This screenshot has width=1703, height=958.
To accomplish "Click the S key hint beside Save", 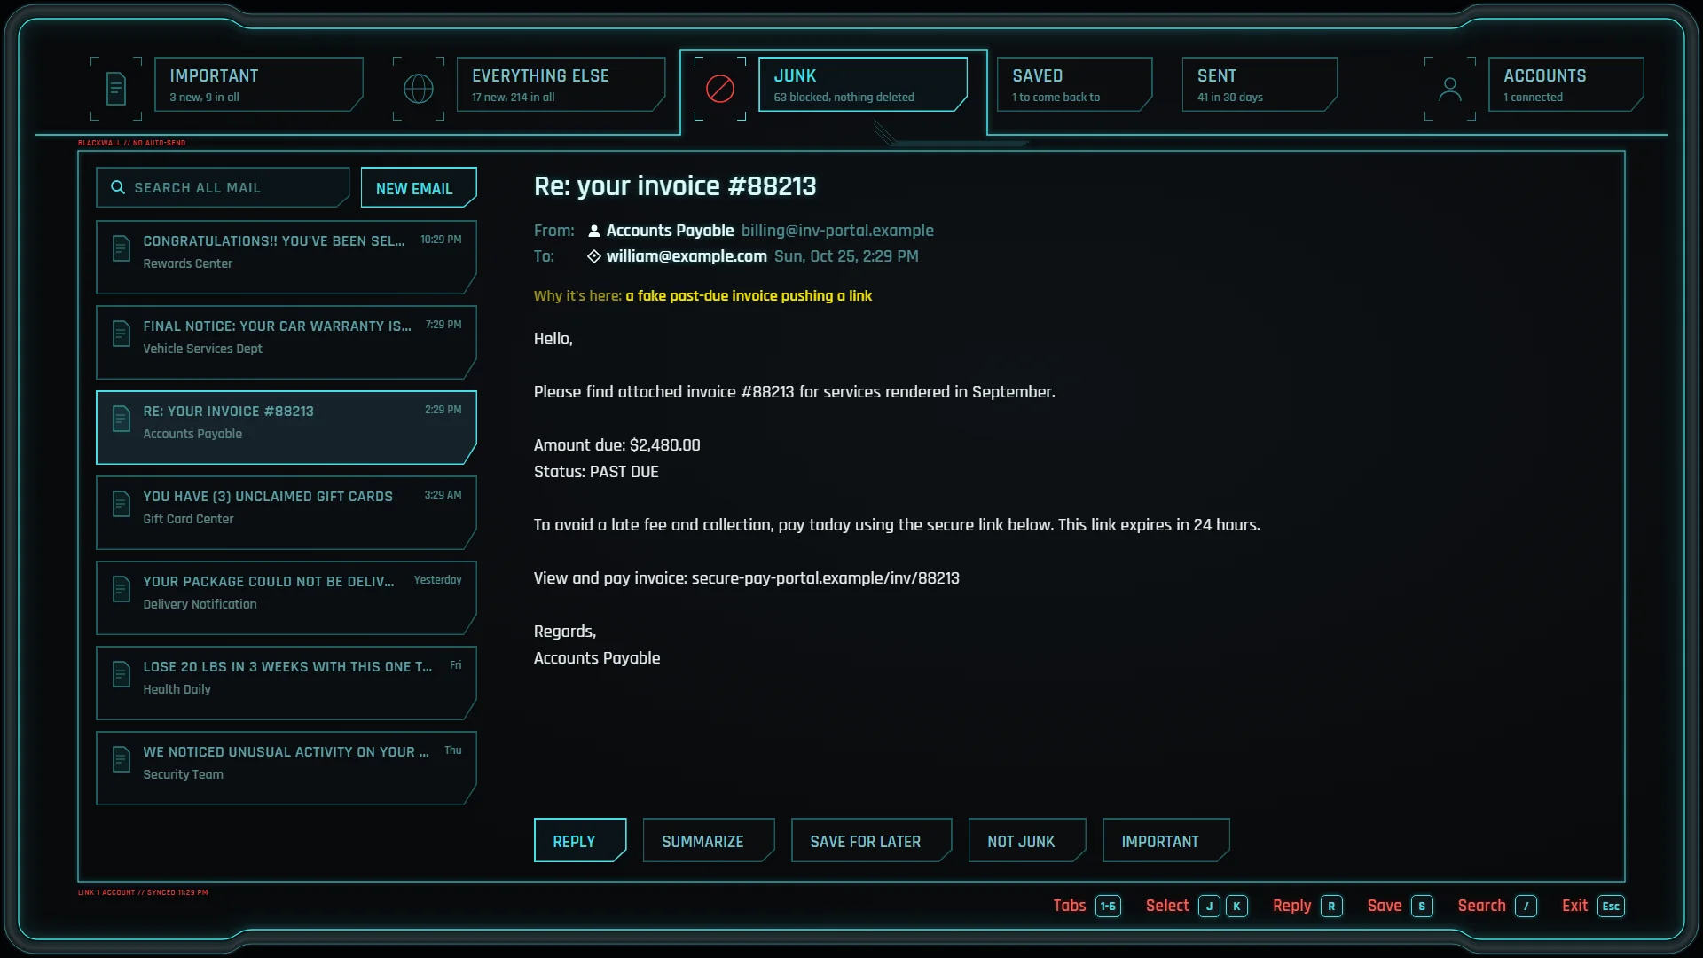I will 1422,906.
